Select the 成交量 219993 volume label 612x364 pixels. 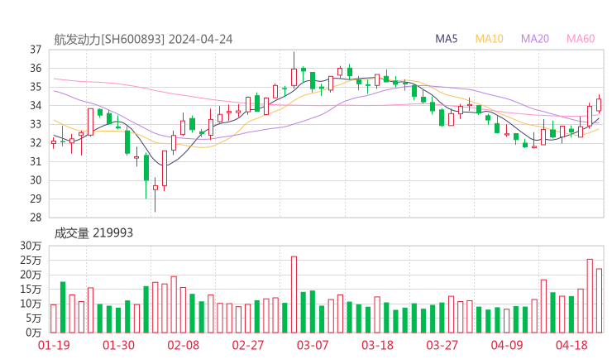click(x=93, y=233)
